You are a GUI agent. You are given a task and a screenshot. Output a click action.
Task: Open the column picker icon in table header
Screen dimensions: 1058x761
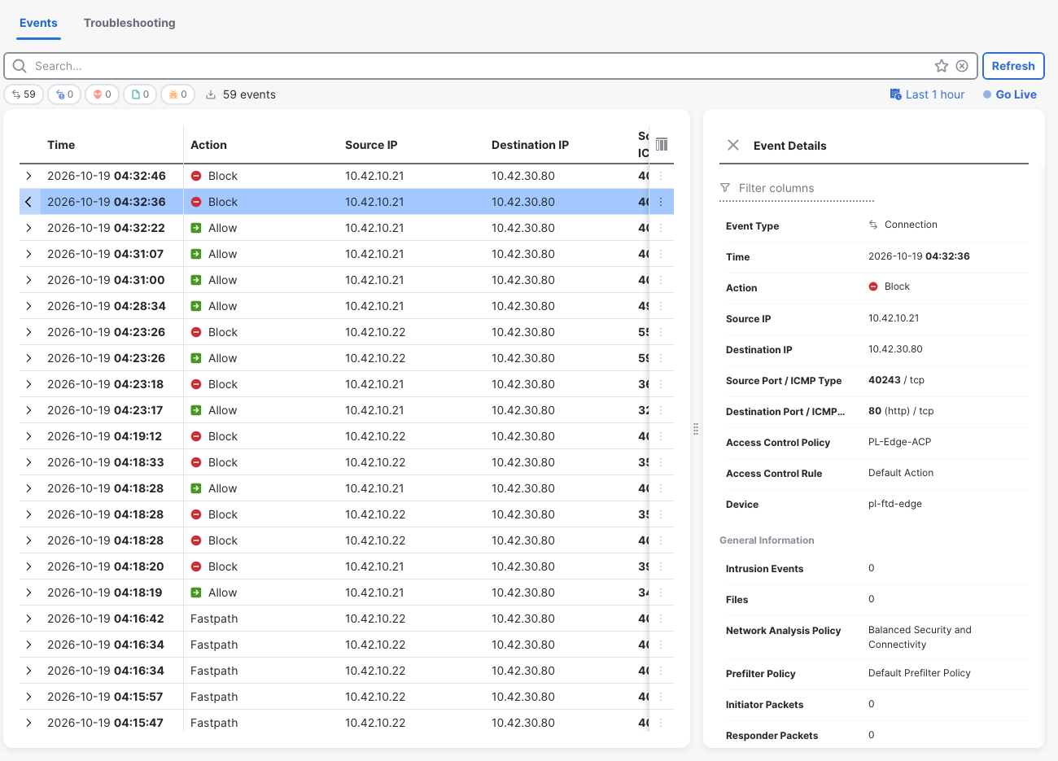(662, 144)
